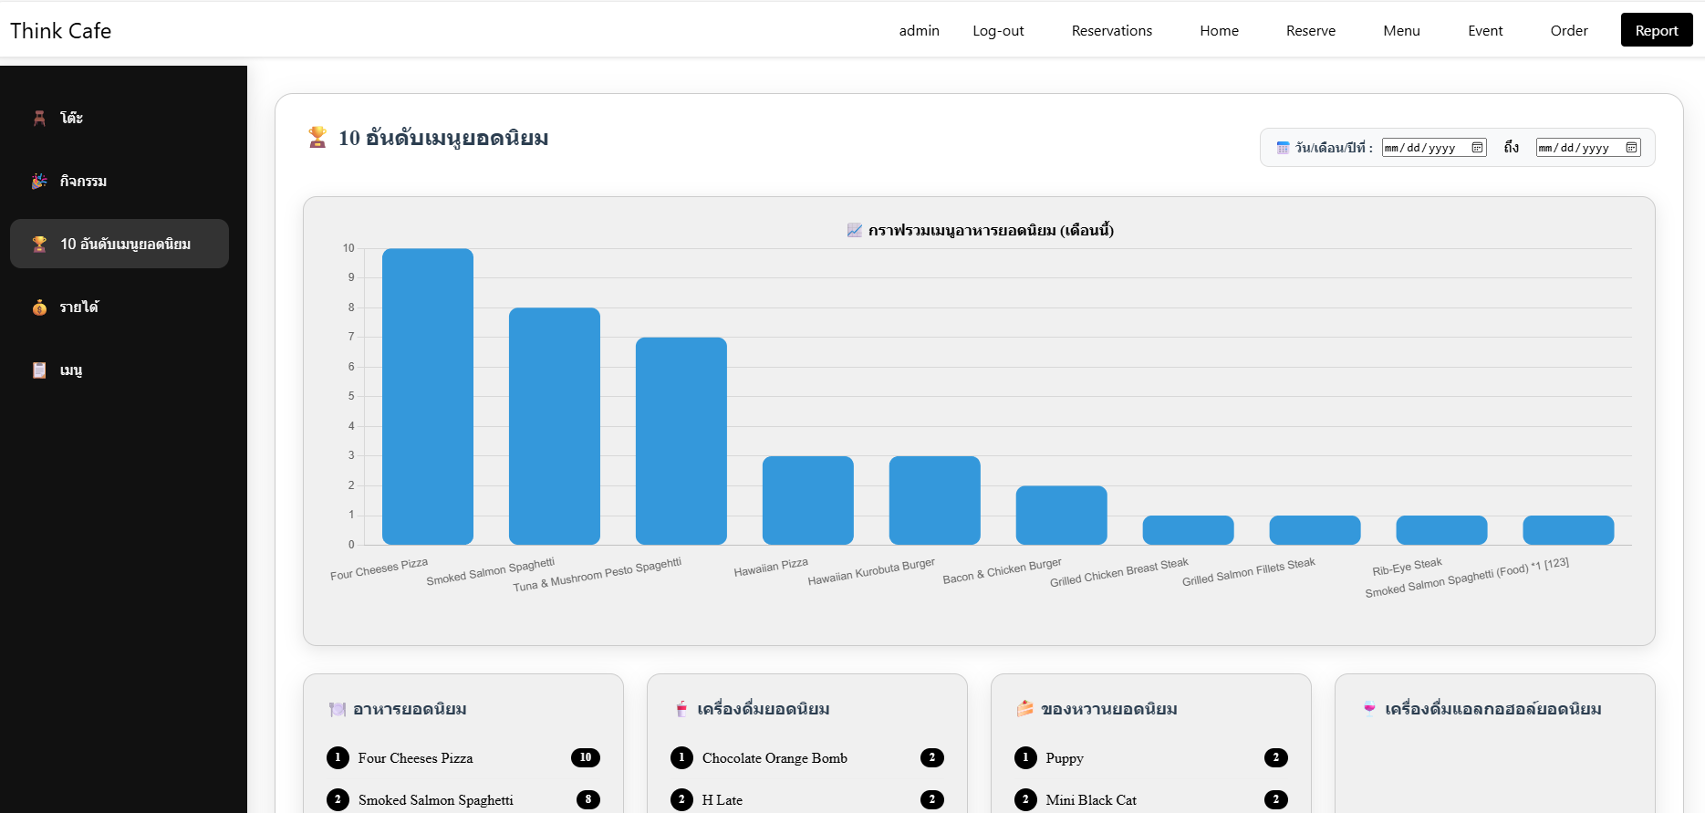Click the Think Cafe logo text
Viewport: 1705px width, 813px height.
click(x=61, y=31)
